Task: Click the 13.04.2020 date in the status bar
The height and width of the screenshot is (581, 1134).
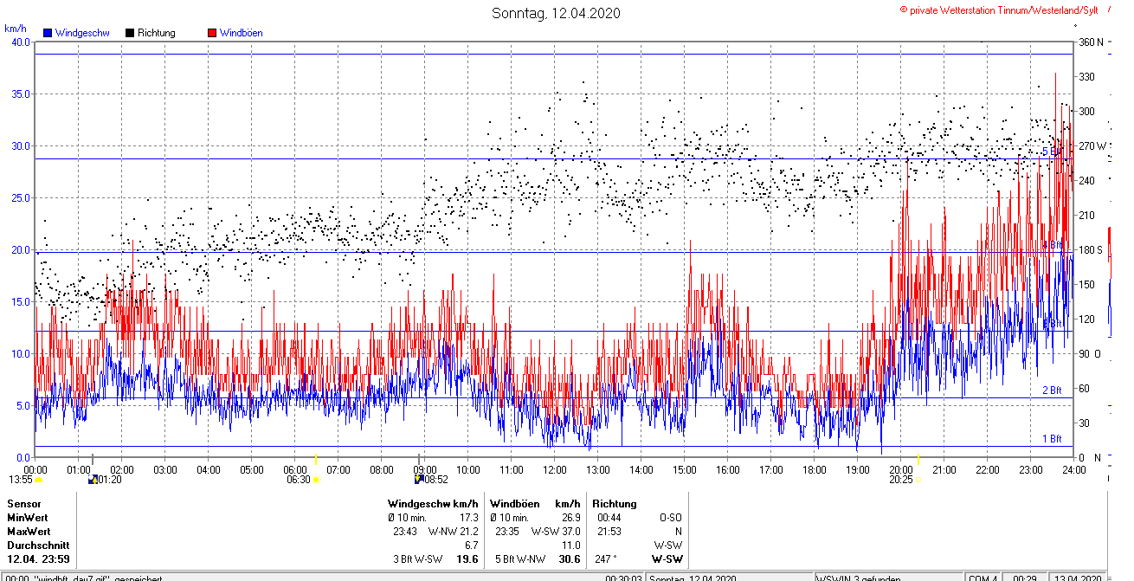Action: point(1078,578)
